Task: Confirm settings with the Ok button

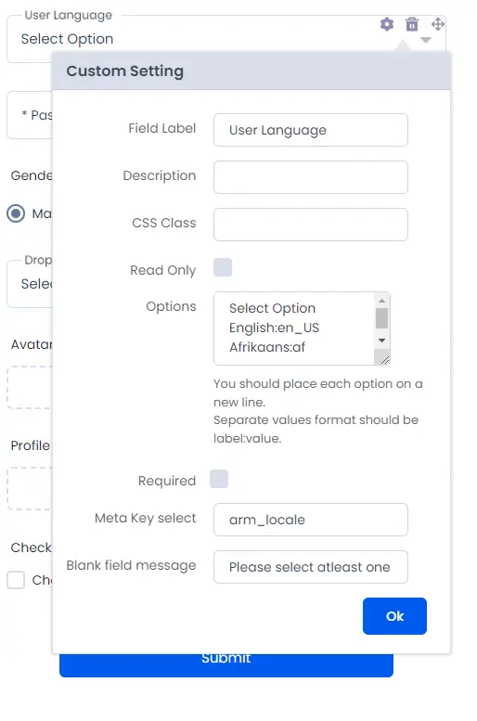Action: pos(394,616)
